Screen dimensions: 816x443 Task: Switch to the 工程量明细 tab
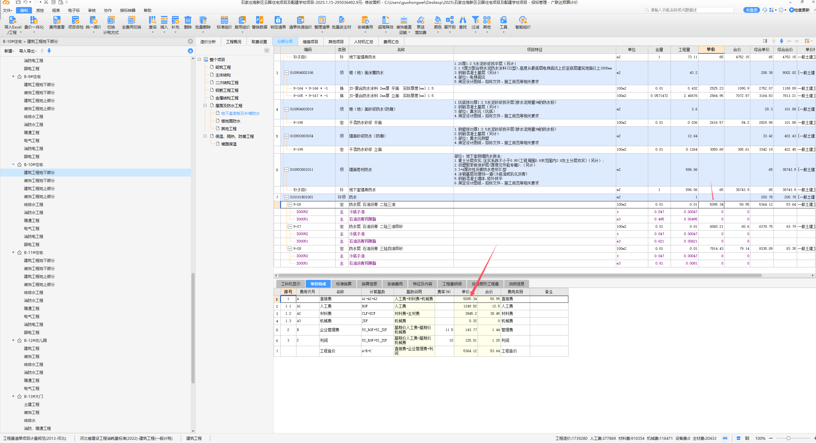click(x=452, y=284)
